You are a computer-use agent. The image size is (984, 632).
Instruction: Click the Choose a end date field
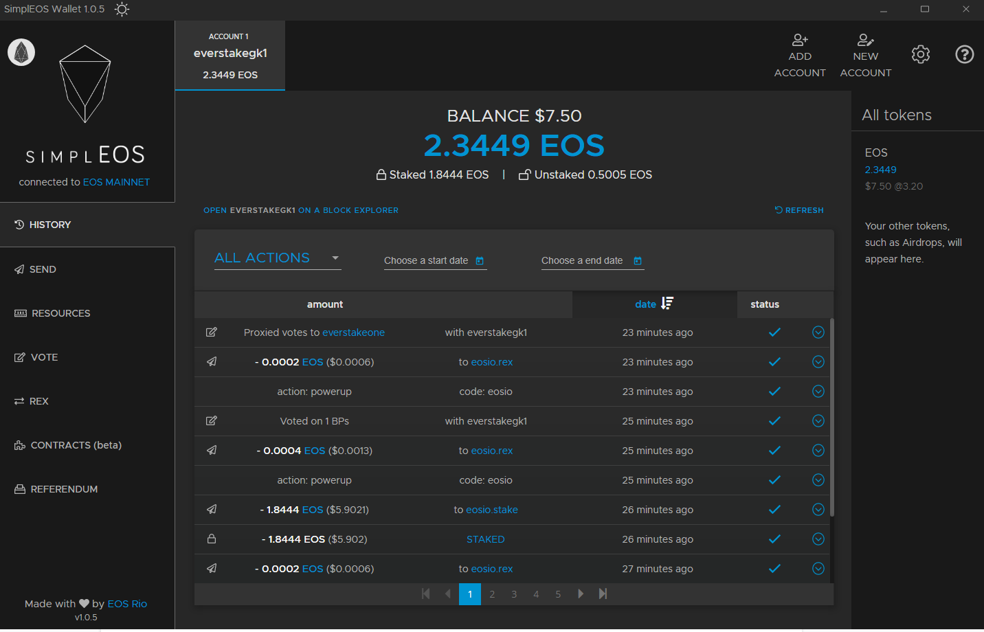592,260
